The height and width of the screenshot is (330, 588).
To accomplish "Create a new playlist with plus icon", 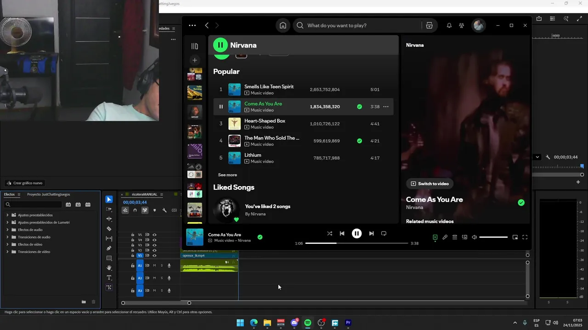I will pyautogui.click(x=195, y=60).
